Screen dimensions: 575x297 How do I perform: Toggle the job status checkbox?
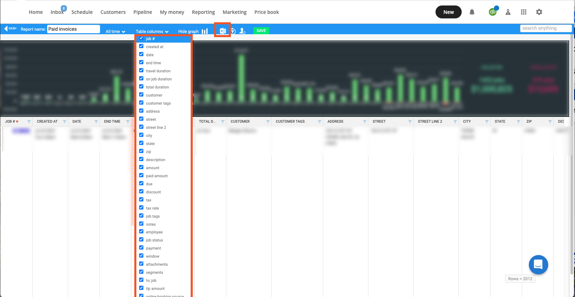[x=141, y=240]
